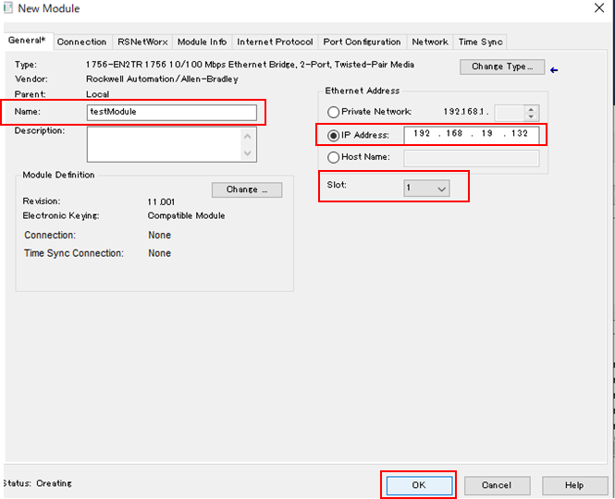615x499 pixels.
Task: Increase the Private Network address spinner
Action: (x=531, y=108)
